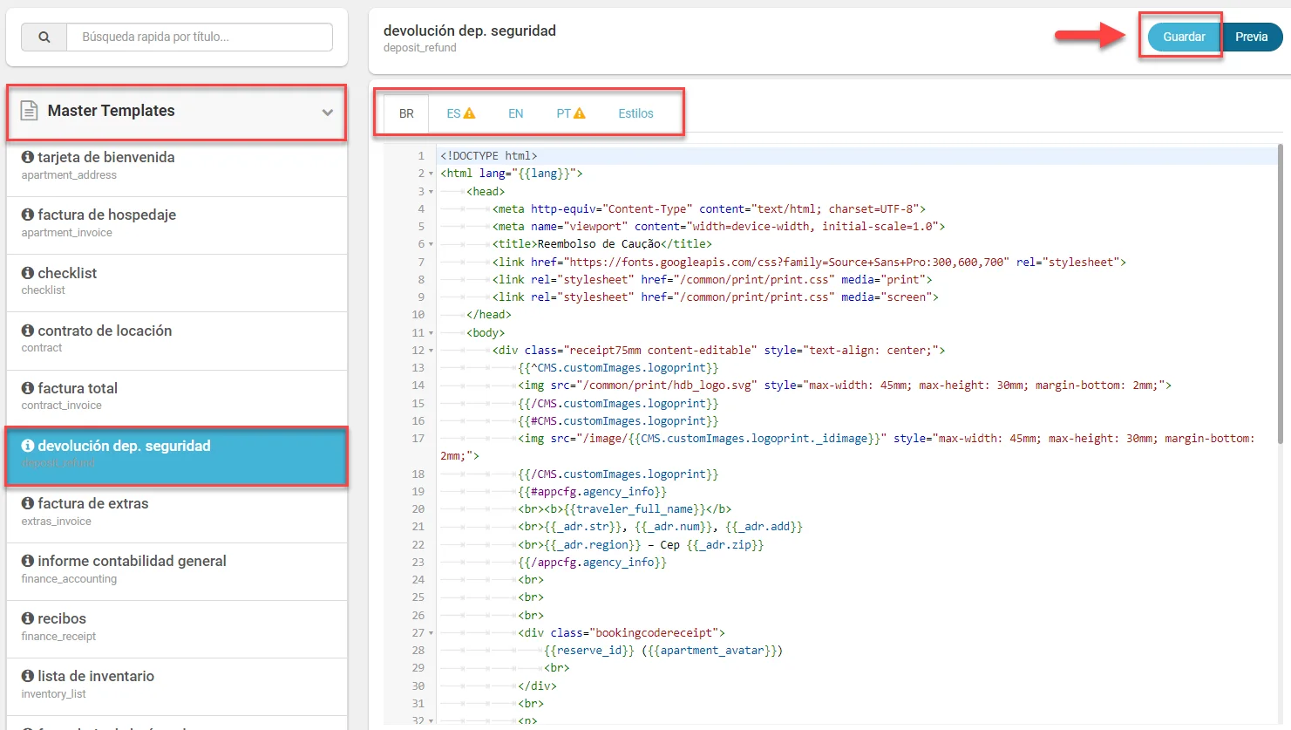This screenshot has width=1291, height=730.
Task: Switch to the BR language tab
Action: [x=406, y=113]
